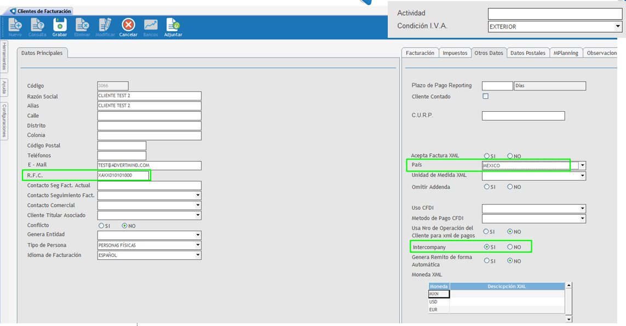Viewport: 626px width, 326px height.
Task: Select the Datos Principales tab
Action: tap(42, 53)
